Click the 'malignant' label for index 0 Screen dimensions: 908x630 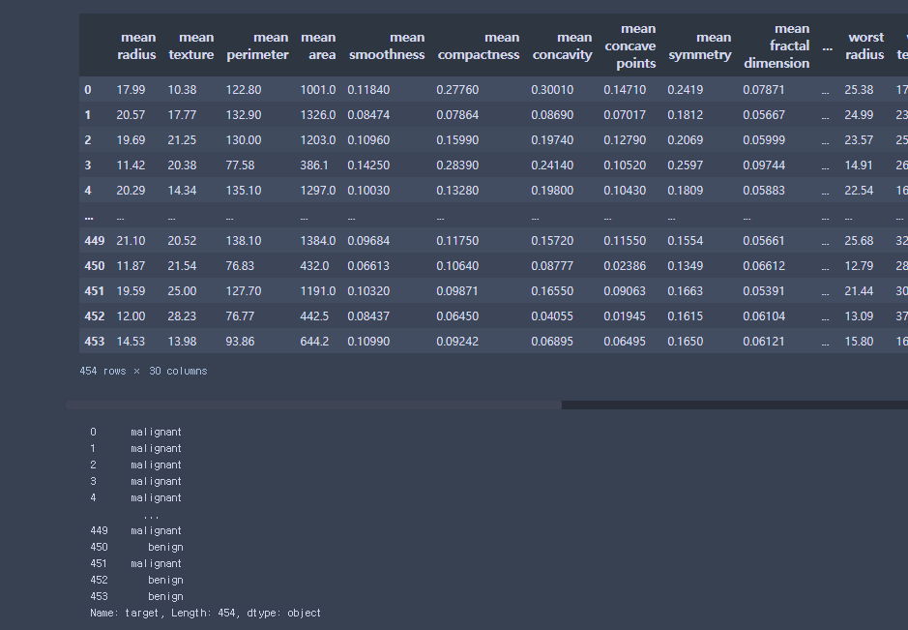click(156, 432)
